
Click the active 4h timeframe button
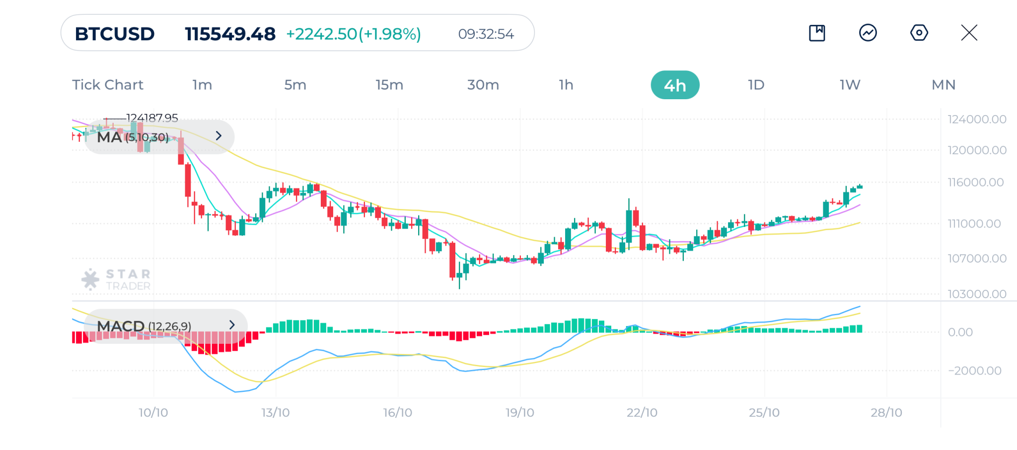(675, 85)
